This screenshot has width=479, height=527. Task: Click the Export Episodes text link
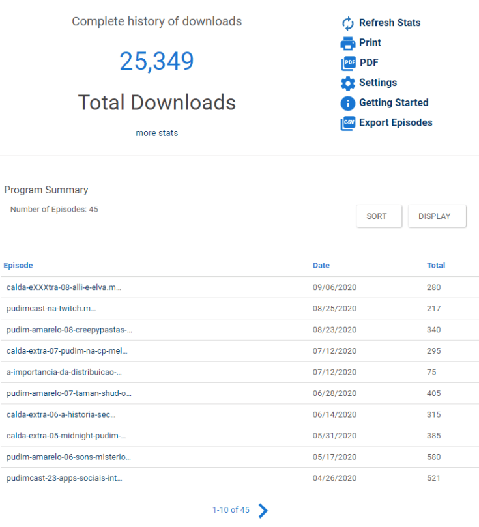395,122
